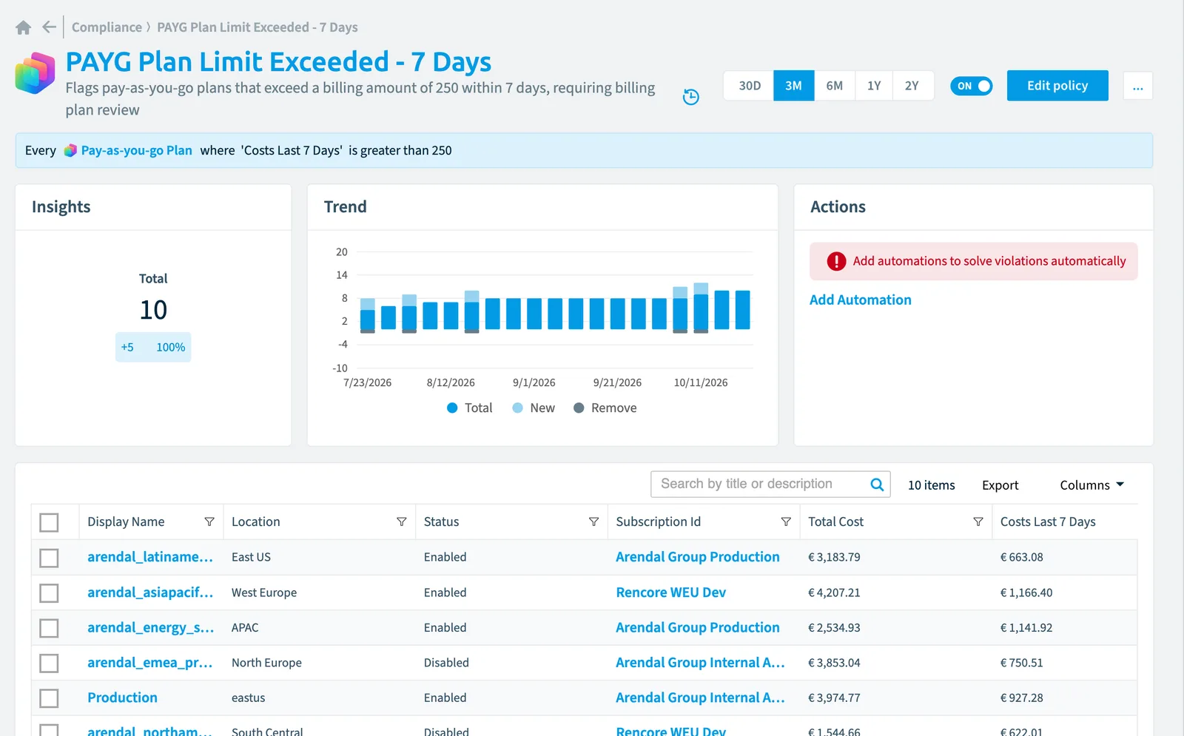
Task: Open the Production plan link
Action: [x=122, y=698]
